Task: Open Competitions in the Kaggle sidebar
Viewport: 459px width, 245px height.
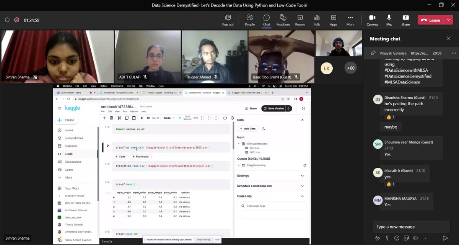Action: click(x=74, y=138)
